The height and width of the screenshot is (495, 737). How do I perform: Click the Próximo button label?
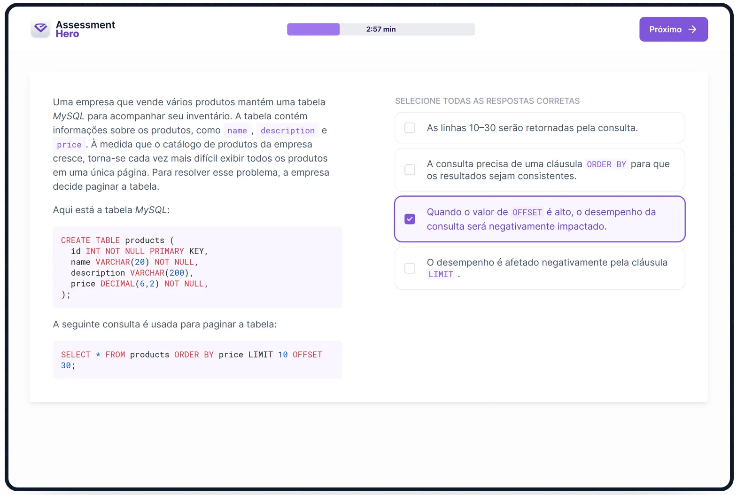665,29
